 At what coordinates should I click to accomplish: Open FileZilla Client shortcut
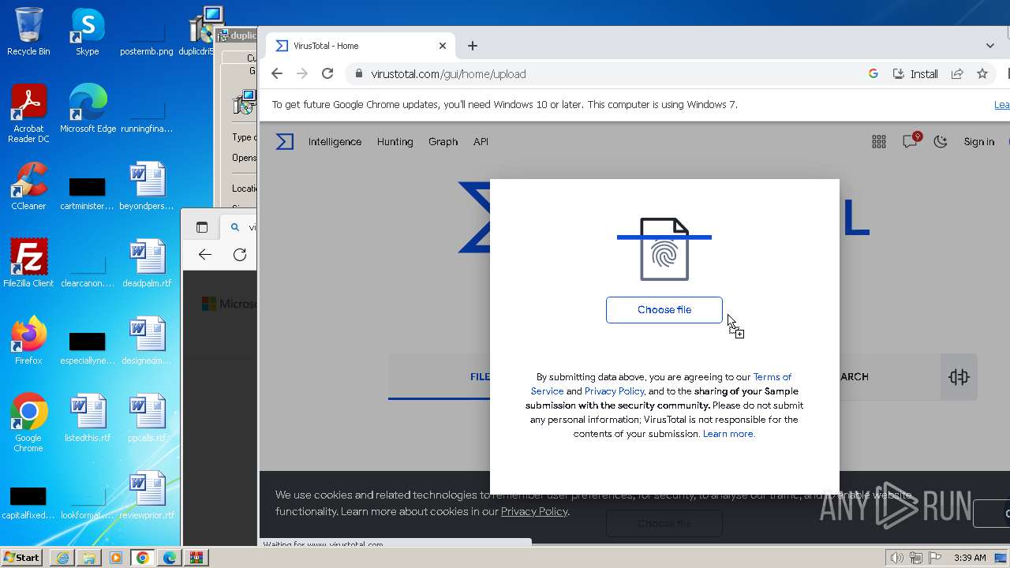[x=28, y=263]
